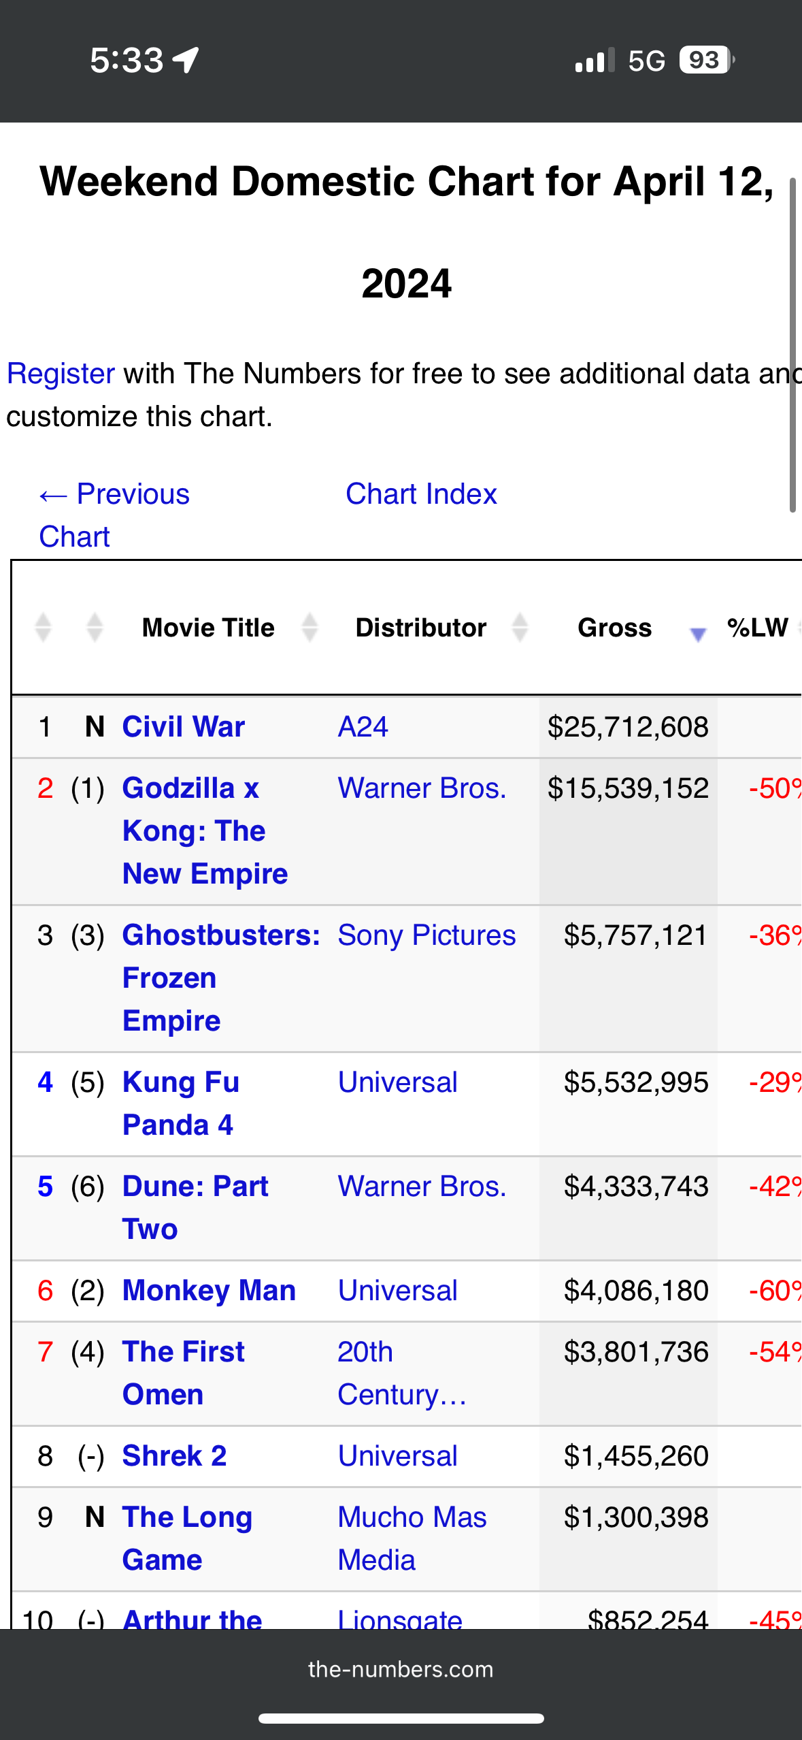The image size is (802, 1740).
Task: Sort arrows next to Movie Title
Action: coord(310,628)
